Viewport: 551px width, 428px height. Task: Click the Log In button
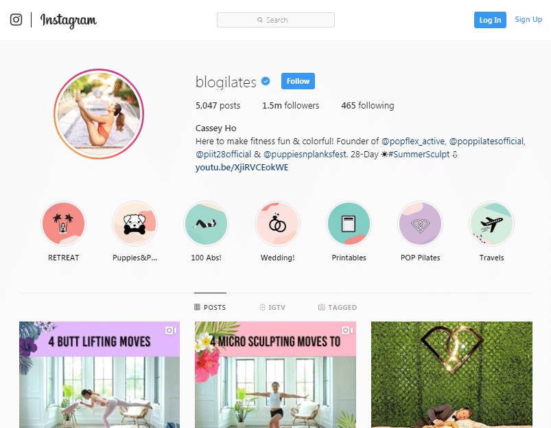point(490,20)
